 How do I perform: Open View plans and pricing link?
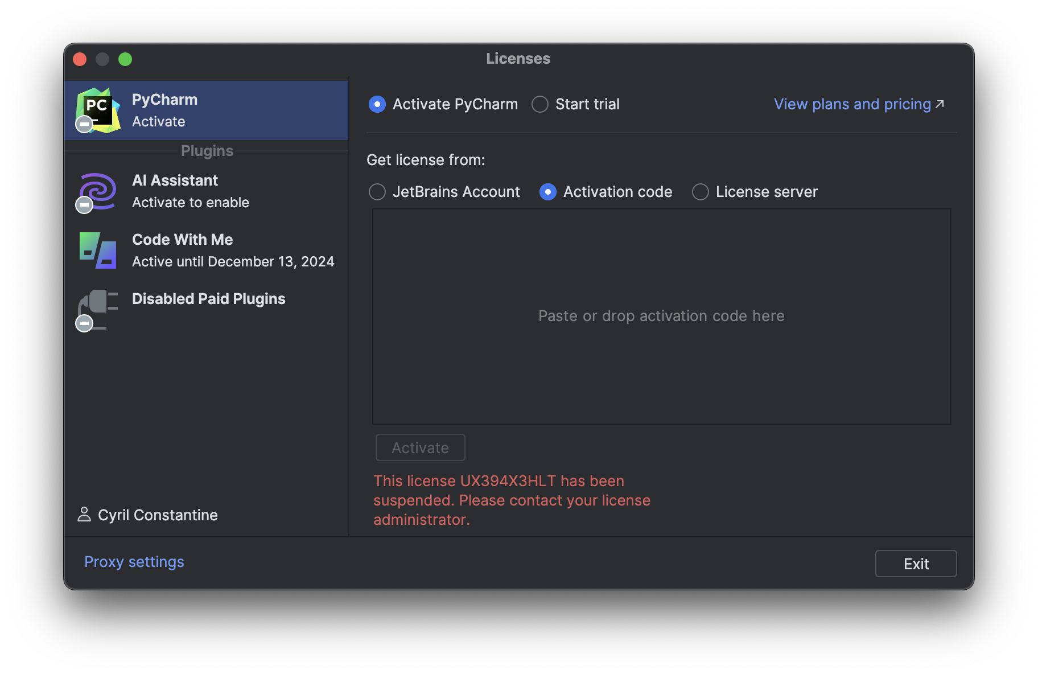pos(852,104)
